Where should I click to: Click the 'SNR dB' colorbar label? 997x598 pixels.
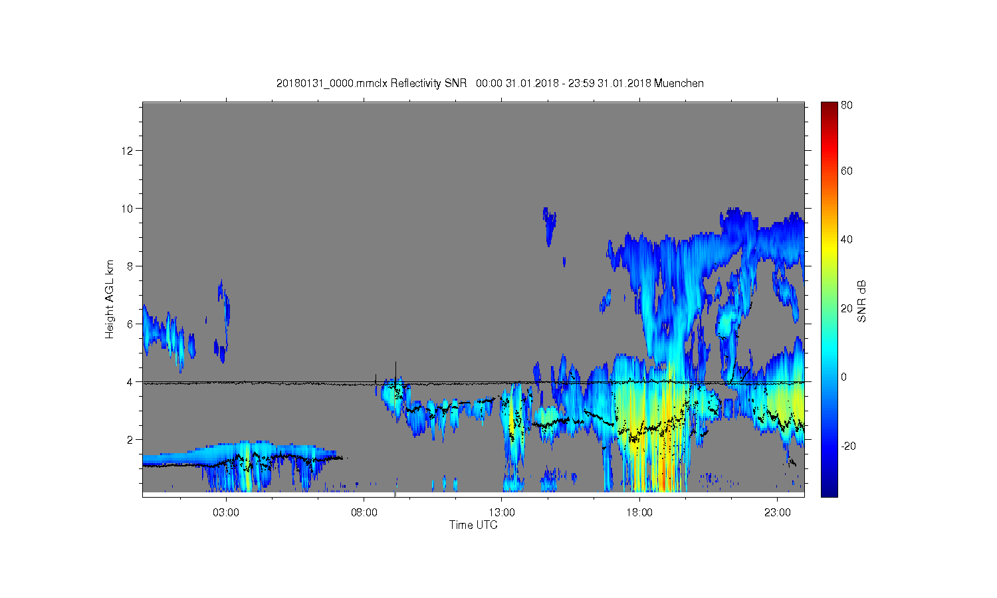coord(861,301)
